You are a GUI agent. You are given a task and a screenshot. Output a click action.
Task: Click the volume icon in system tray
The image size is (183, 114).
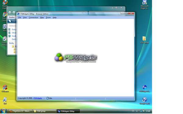[143, 111]
